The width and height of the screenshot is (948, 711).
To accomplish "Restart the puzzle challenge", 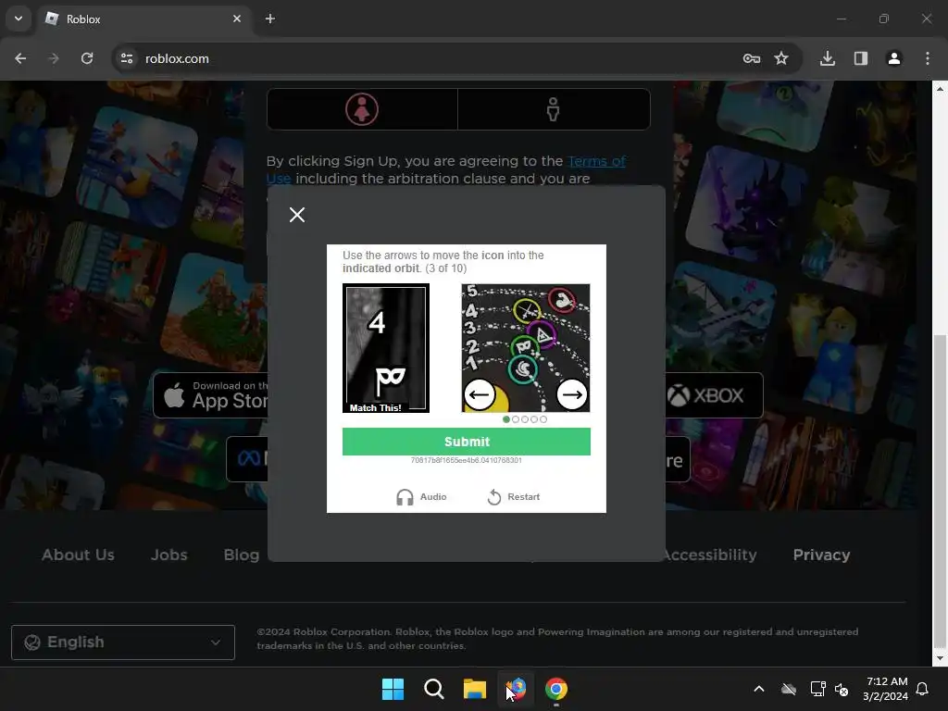I will click(513, 497).
